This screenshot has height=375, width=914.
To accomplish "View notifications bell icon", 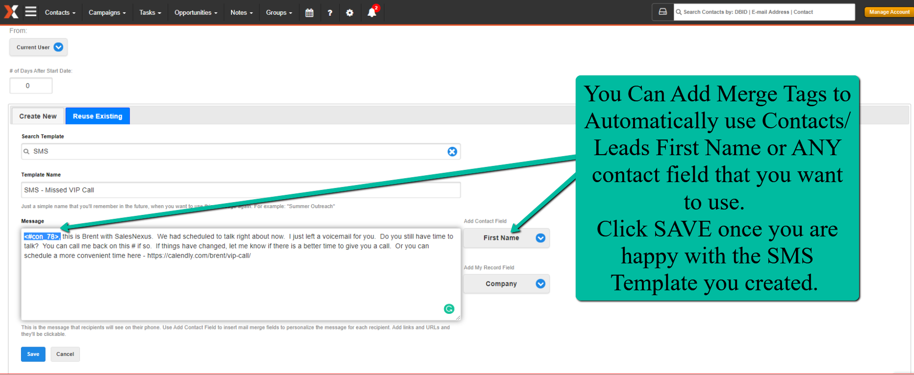I will (x=372, y=12).
